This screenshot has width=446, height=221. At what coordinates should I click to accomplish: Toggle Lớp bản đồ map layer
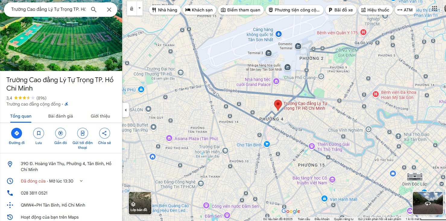(140, 203)
